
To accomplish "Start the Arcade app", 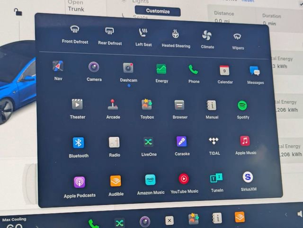I will click(113, 105).
